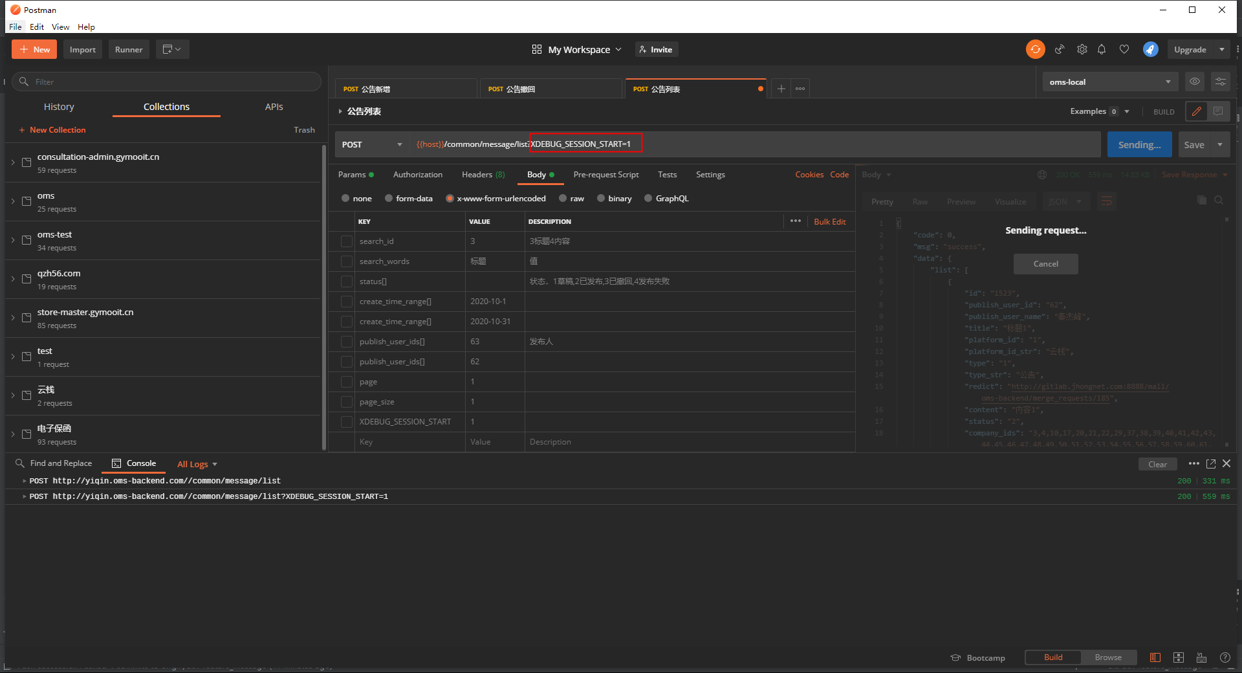Click the Import button

pos(83,49)
